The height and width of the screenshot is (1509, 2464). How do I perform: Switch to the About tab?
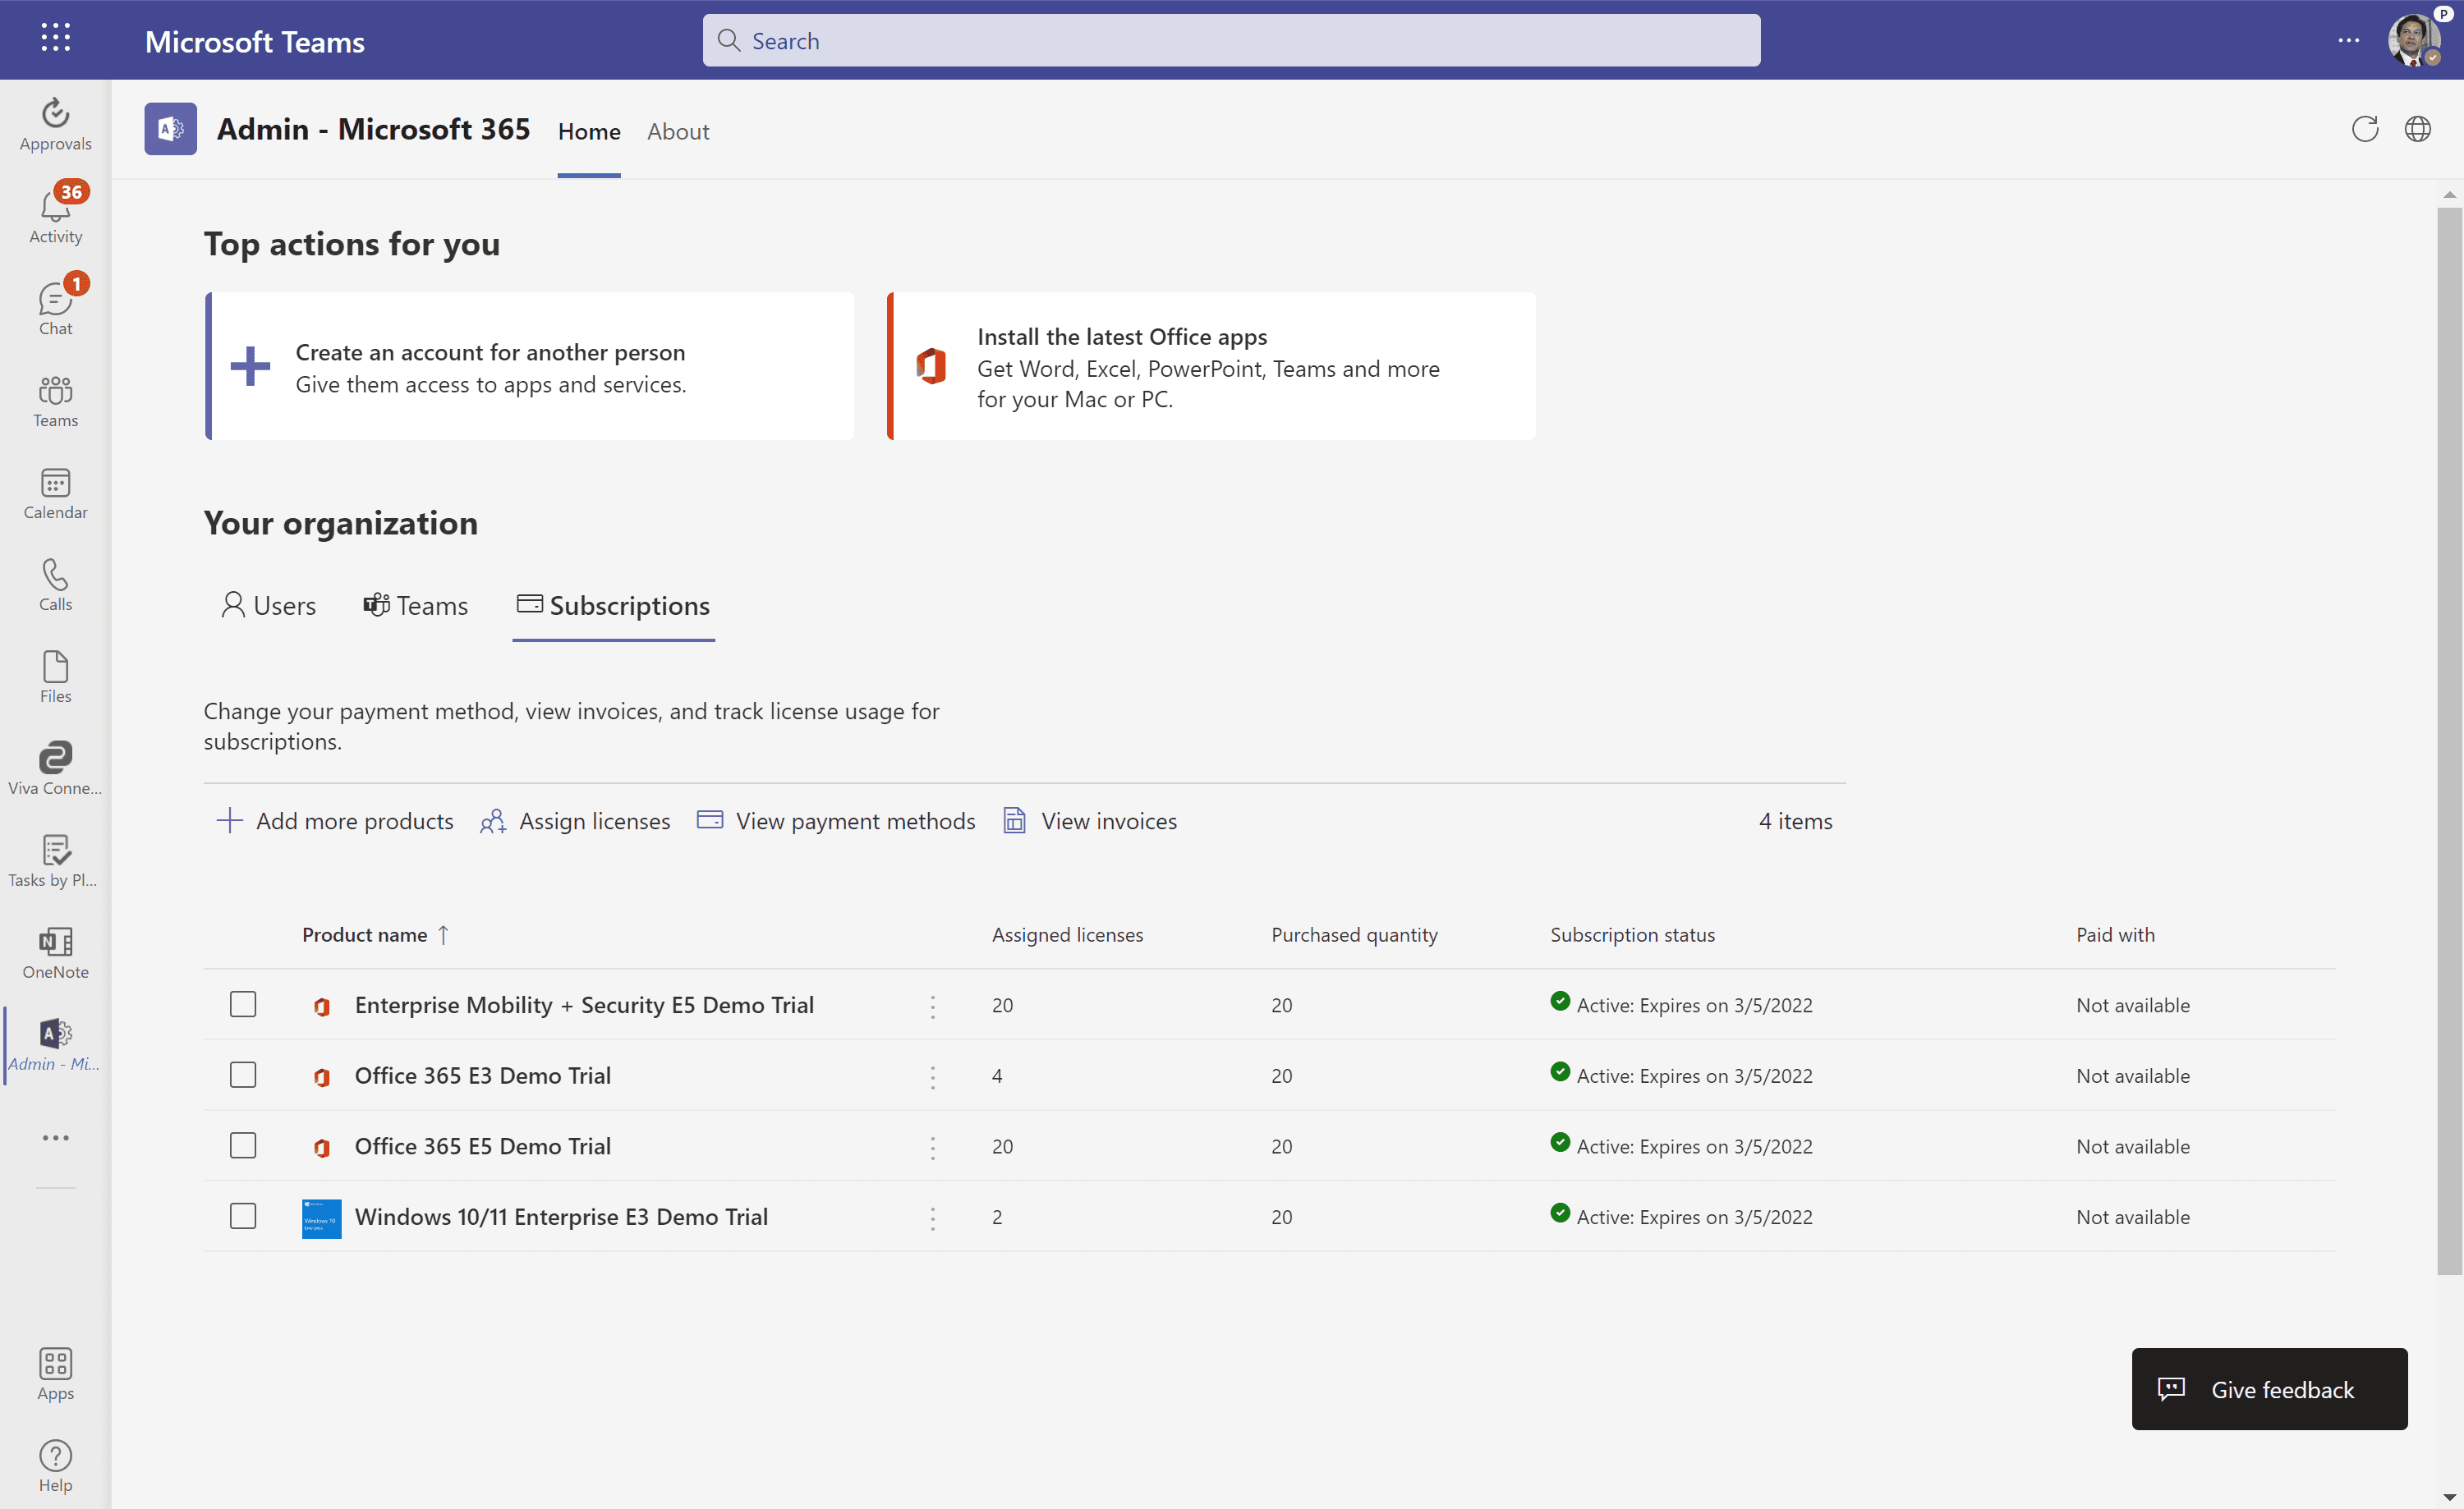point(678,131)
